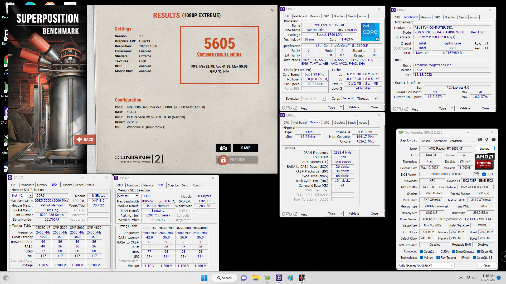Open the GPU-Z hamburger menu

pyautogui.click(x=494, y=139)
